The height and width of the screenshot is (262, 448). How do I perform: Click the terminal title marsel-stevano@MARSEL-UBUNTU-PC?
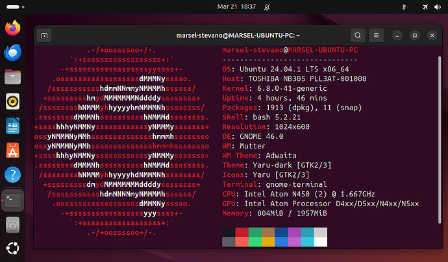coord(238,36)
